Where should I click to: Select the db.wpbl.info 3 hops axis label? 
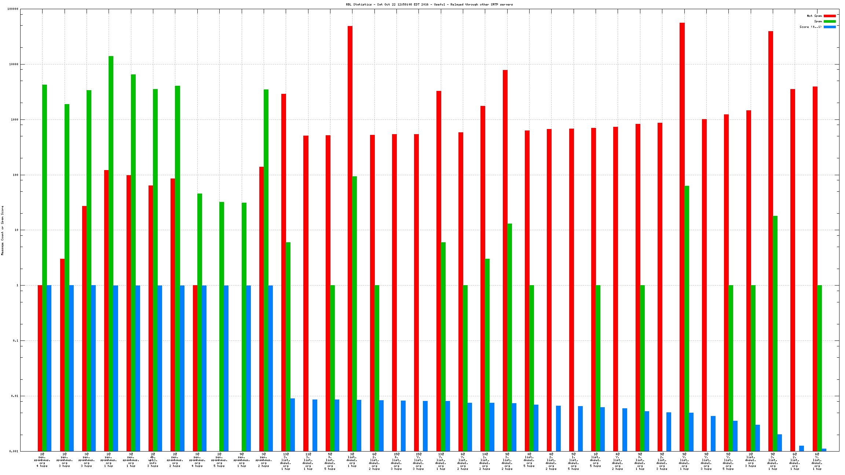pyautogui.click(x=153, y=460)
